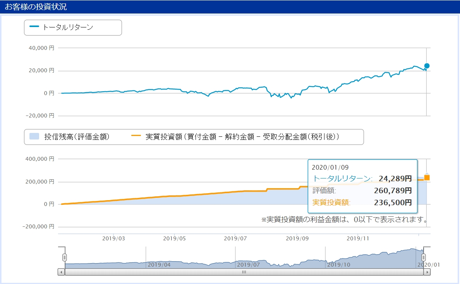
Task: Click the horizontal scrollbar thumb grip
Action: (x=244, y=272)
